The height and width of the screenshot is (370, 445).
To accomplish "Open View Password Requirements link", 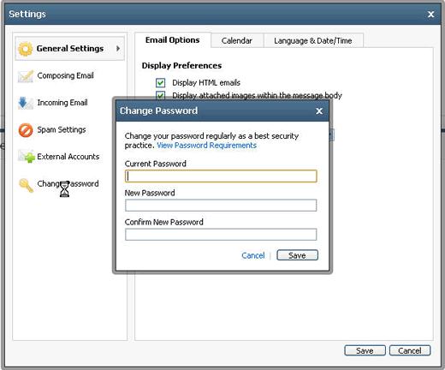I will point(206,146).
